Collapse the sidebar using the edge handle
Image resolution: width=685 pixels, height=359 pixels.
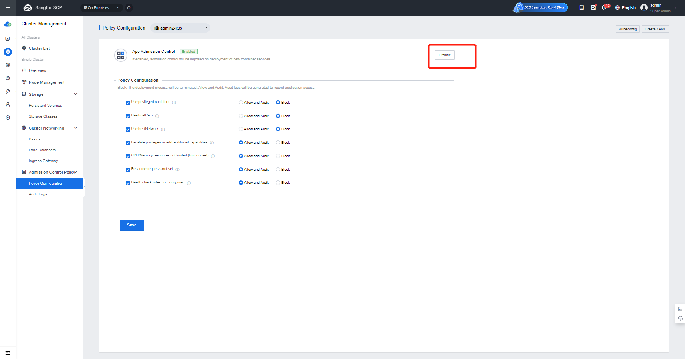tap(84, 187)
